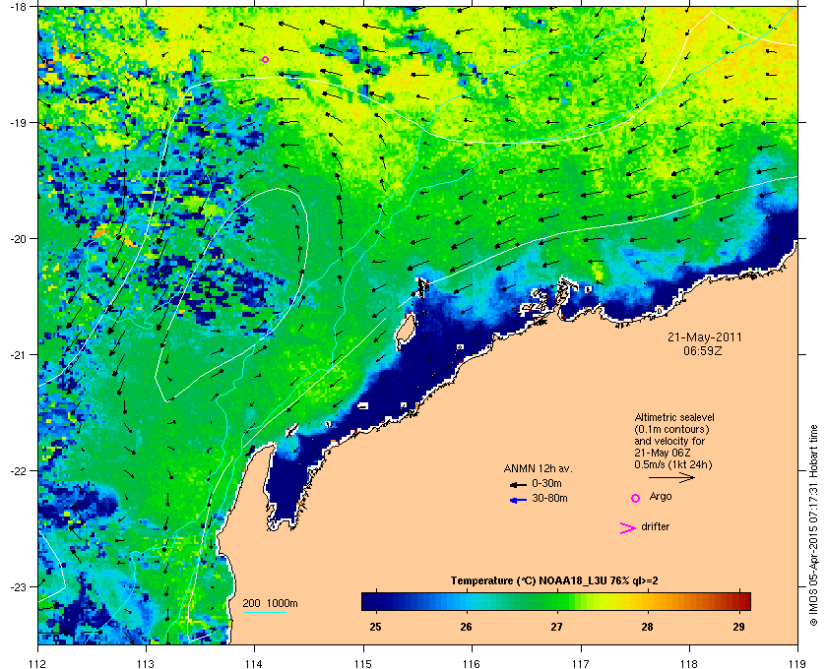Click the green 27°C region of colorbar
This screenshot has height=669, width=827.
(x=556, y=601)
